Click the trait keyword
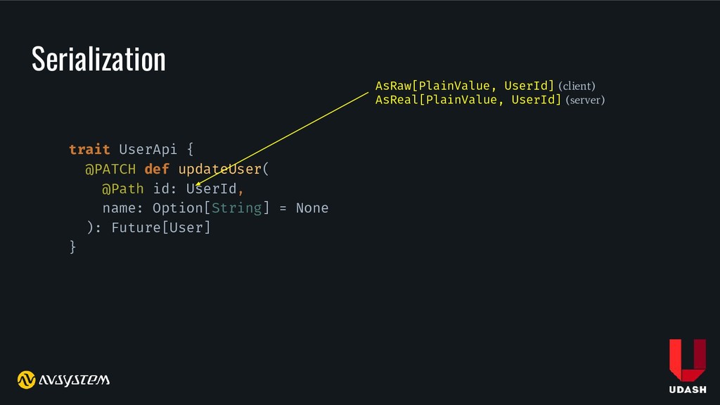Image resolution: width=720 pixels, height=405 pixels. pyautogui.click(x=89, y=149)
